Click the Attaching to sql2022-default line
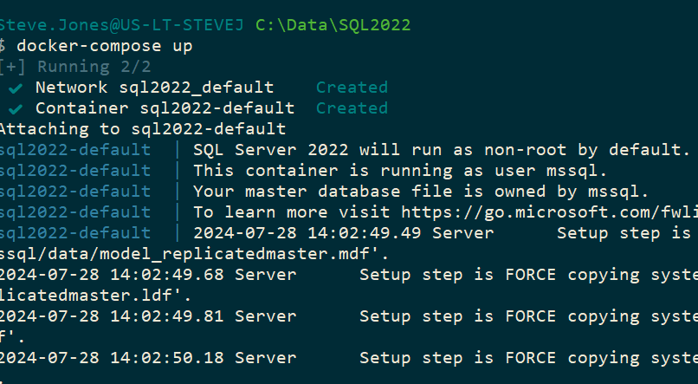 click(x=143, y=129)
